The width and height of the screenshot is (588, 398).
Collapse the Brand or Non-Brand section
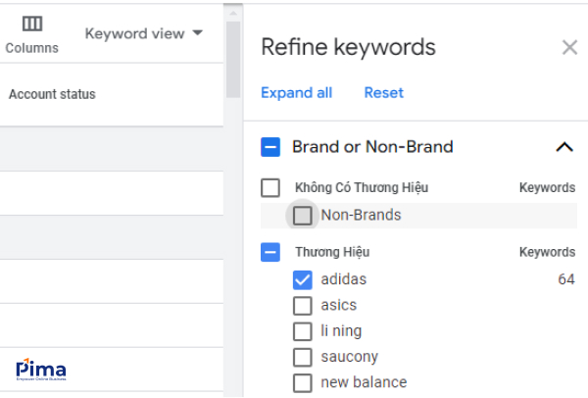[x=563, y=147]
